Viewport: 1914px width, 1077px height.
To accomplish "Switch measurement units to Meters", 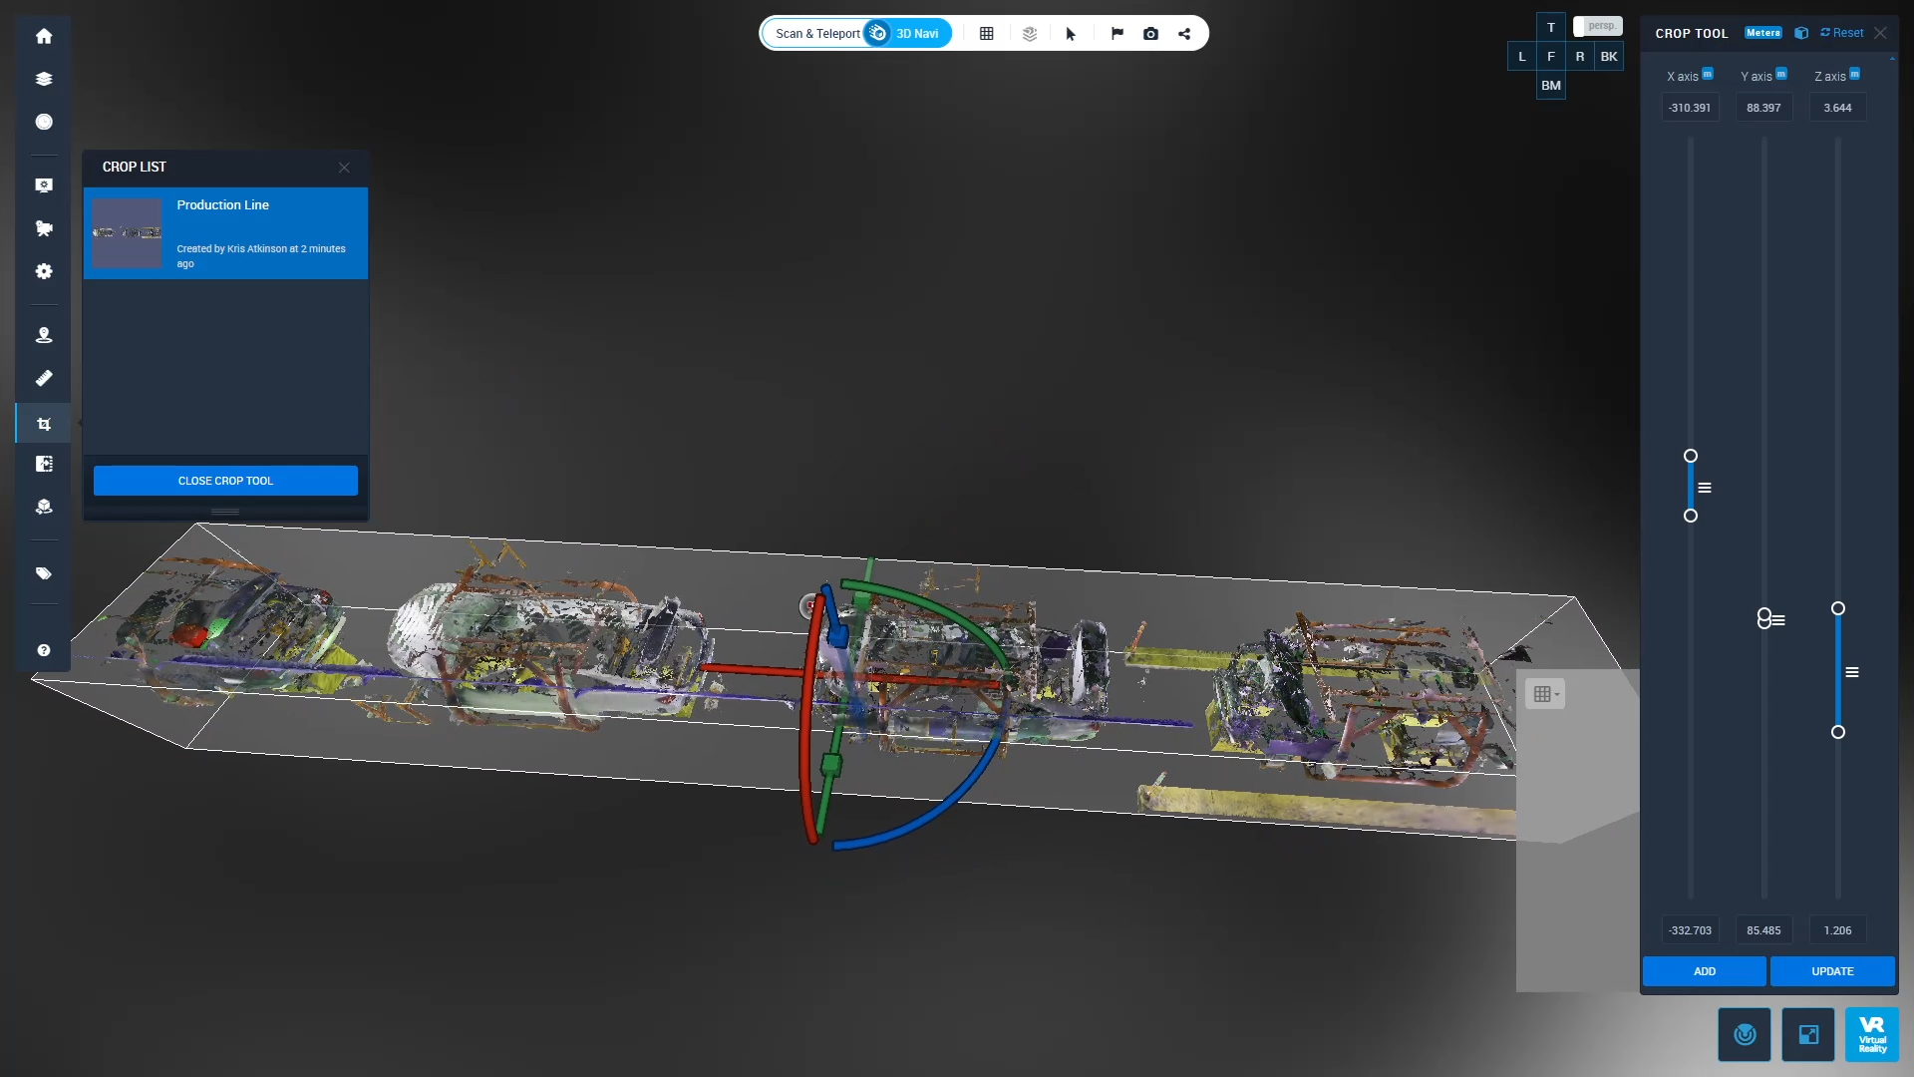I will point(1762,32).
